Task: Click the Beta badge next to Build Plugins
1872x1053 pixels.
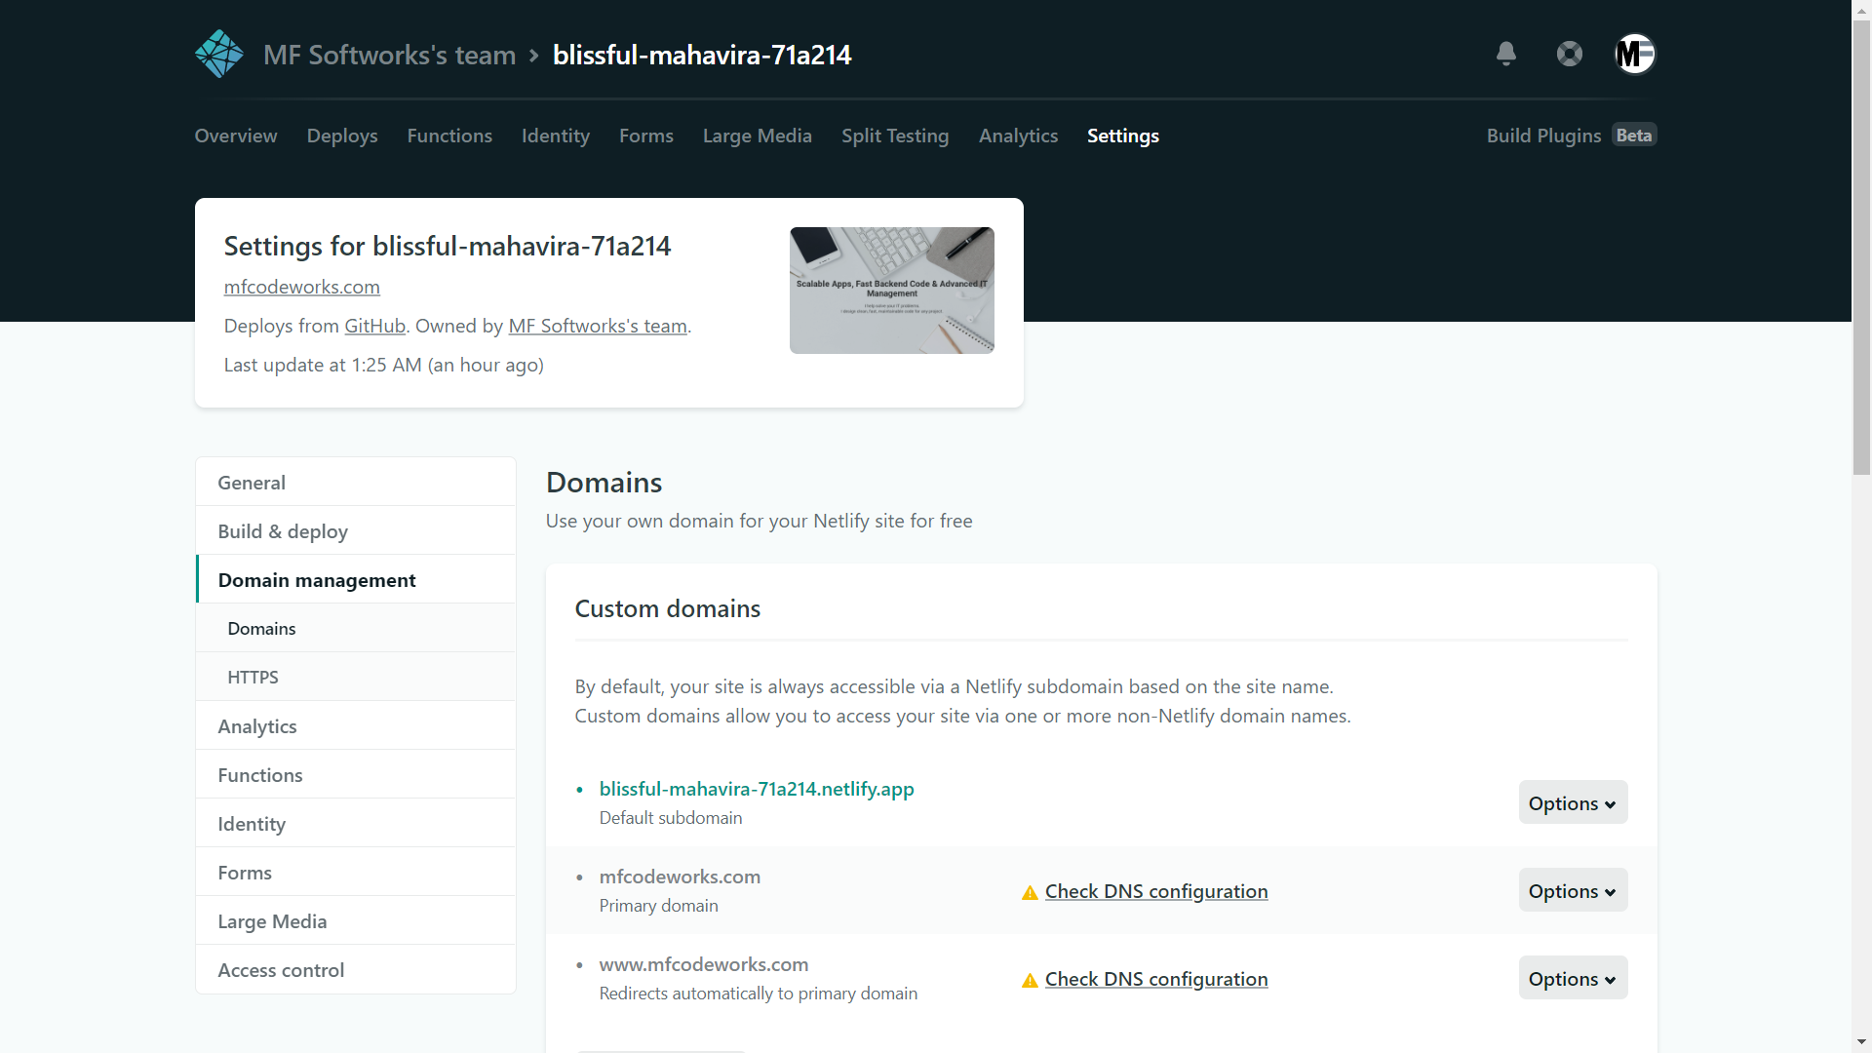Action: [1633, 136]
